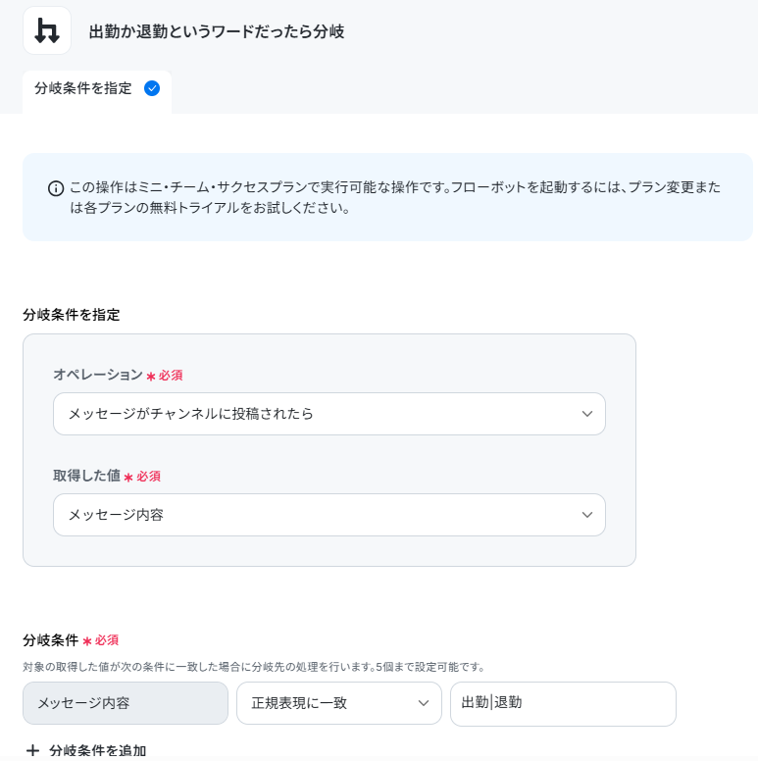Click into the 出勤|退勤 value input field
This screenshot has width=758, height=761.
563,704
